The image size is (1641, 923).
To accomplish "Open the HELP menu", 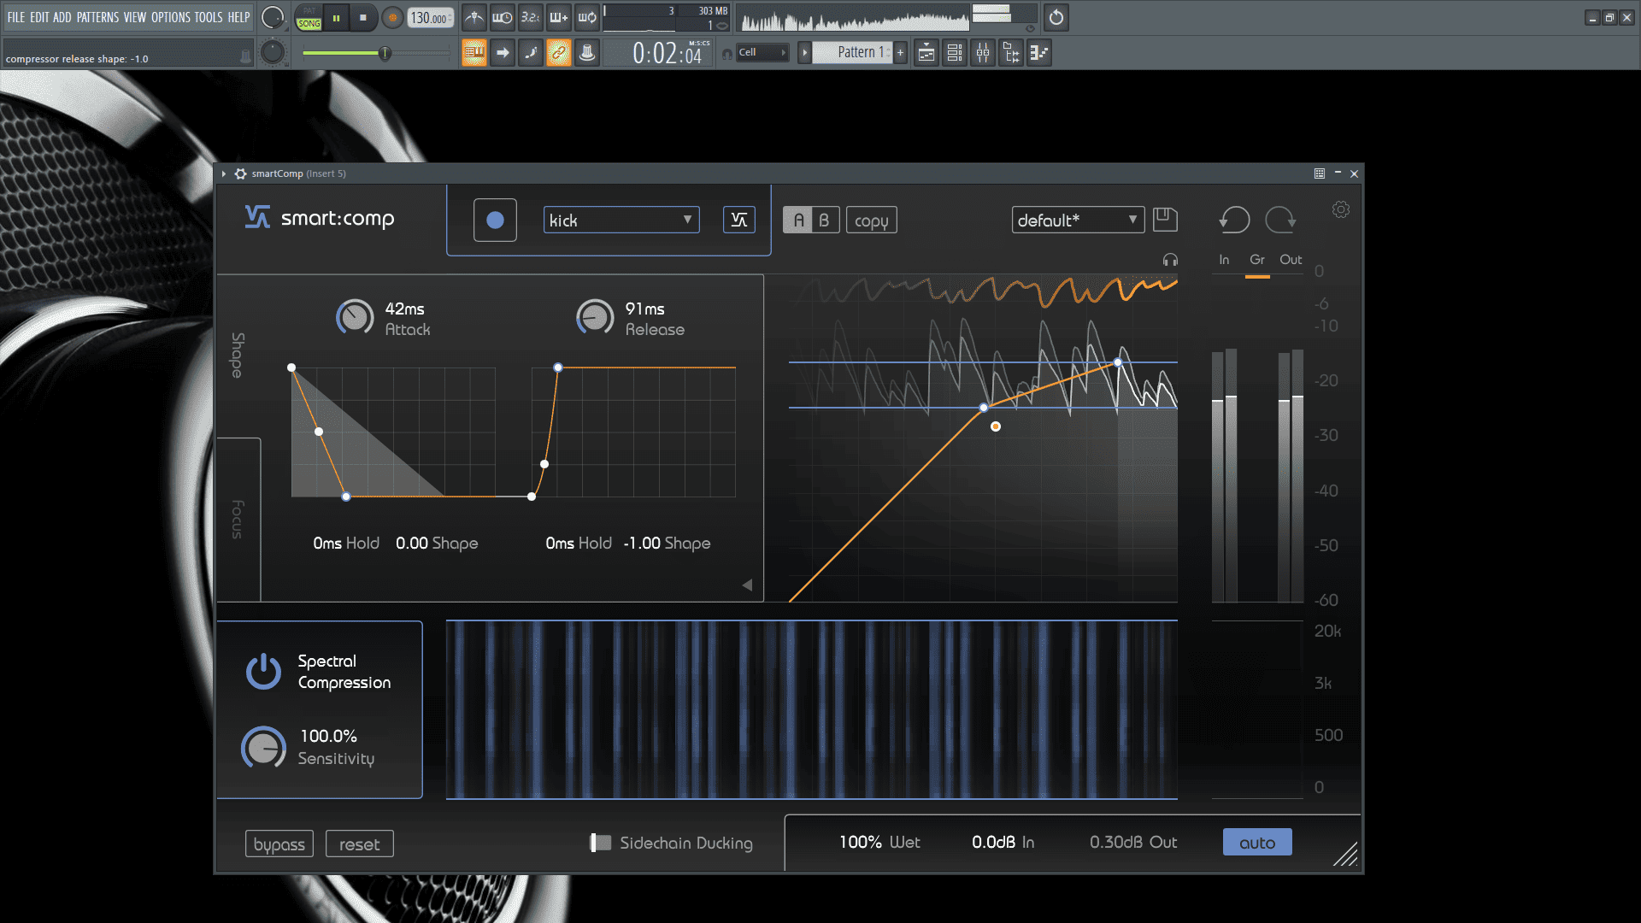I will [x=238, y=17].
